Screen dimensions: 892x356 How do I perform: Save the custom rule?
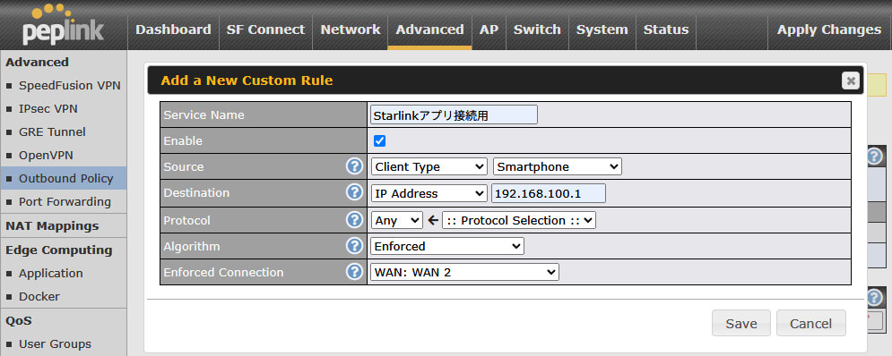tap(741, 323)
